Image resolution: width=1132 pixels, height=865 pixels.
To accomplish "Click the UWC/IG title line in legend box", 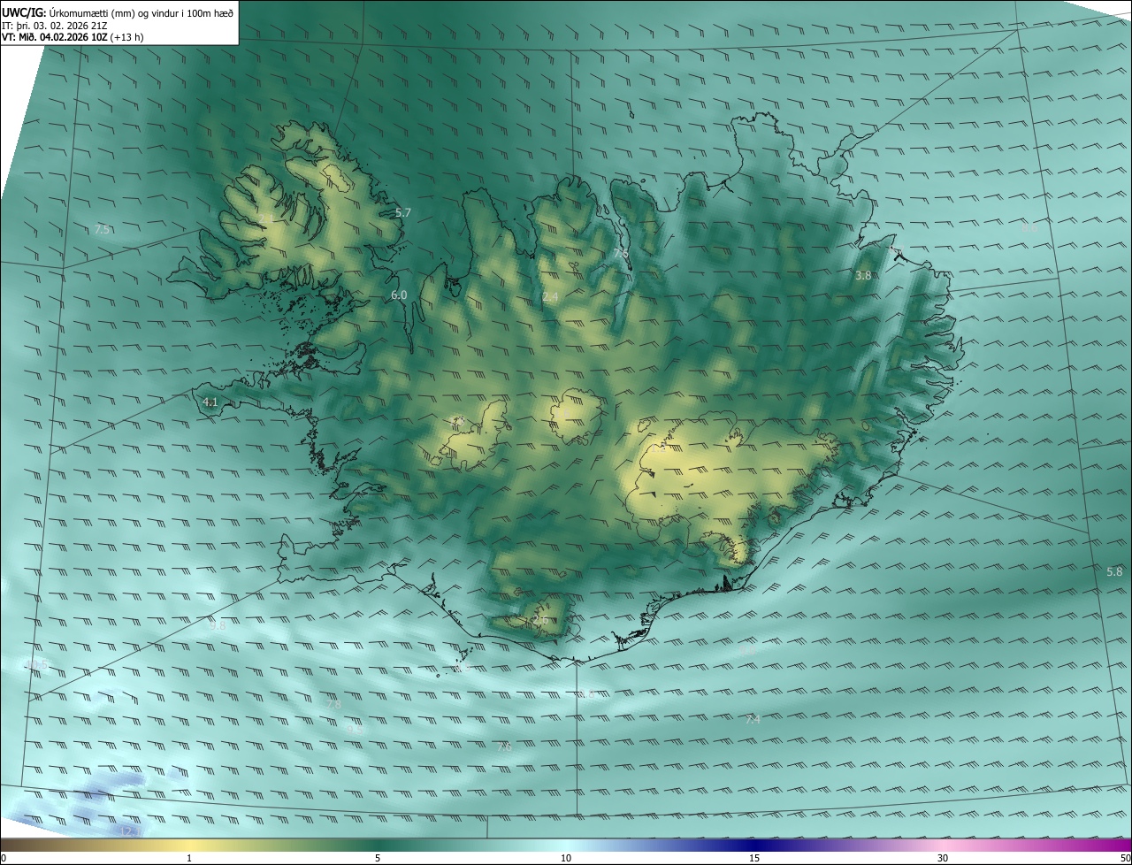I will tap(118, 12).
